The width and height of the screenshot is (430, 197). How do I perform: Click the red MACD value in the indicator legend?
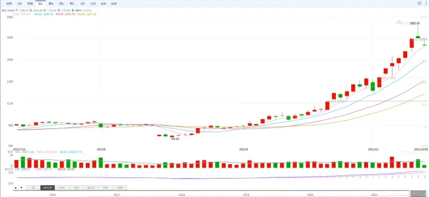(66, 169)
